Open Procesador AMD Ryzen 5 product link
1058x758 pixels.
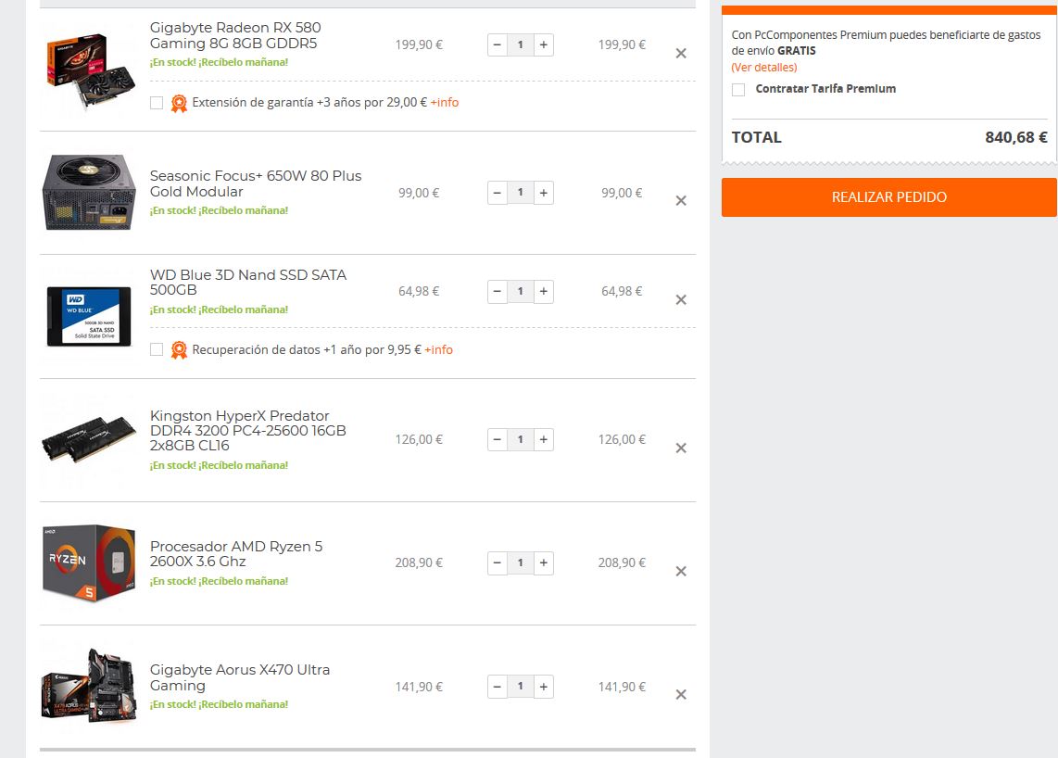pos(236,553)
